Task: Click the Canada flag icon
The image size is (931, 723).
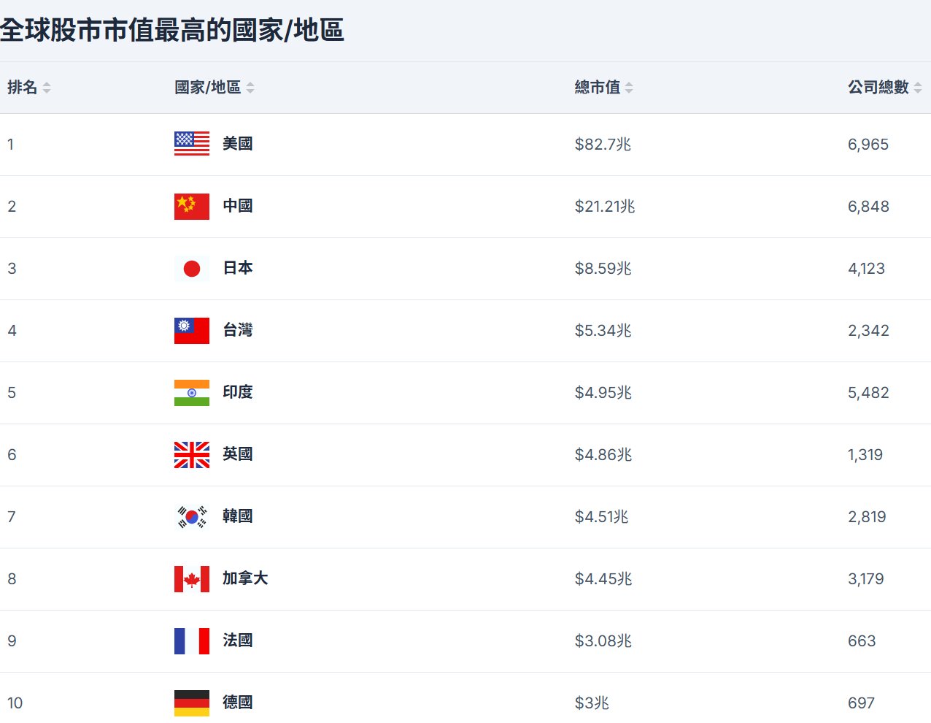Action: (192, 578)
